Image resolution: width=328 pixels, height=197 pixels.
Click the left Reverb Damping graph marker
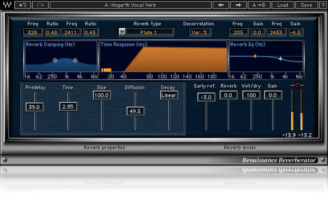(55, 60)
